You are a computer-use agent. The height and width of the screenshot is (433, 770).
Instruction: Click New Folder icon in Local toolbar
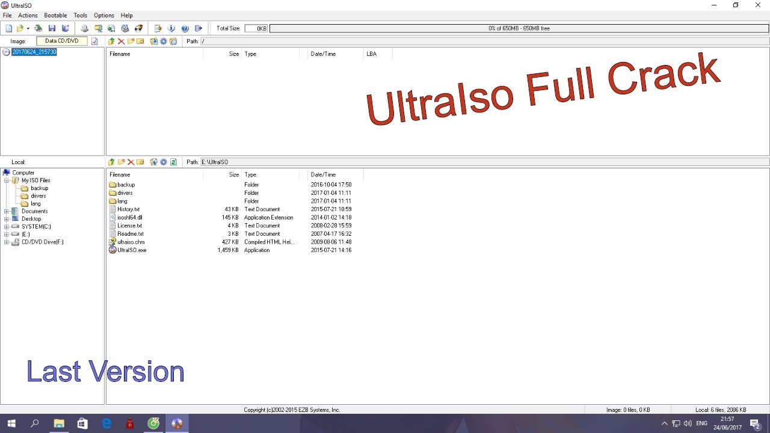(121, 162)
